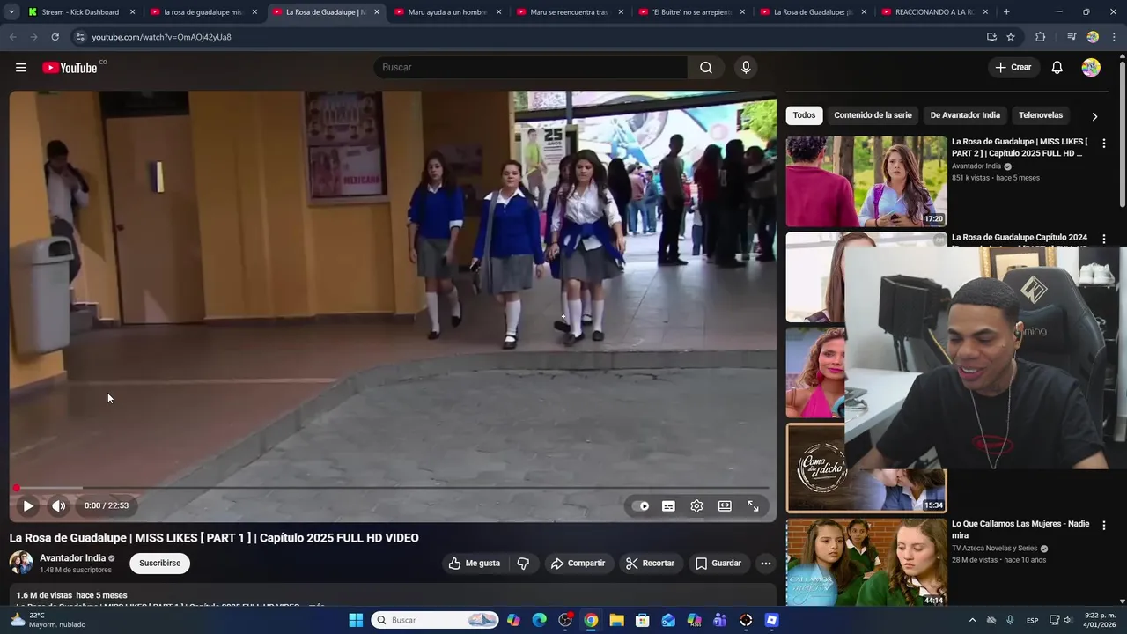Open more actions menu beside Guardar
This screenshot has height=634, width=1127.
(766, 564)
